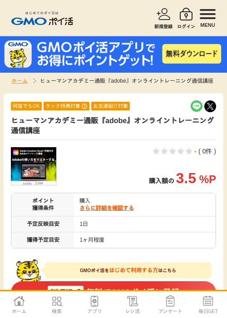The image size is (227, 318).
Task: Share this page via LINE icon
Action: click(x=197, y=106)
